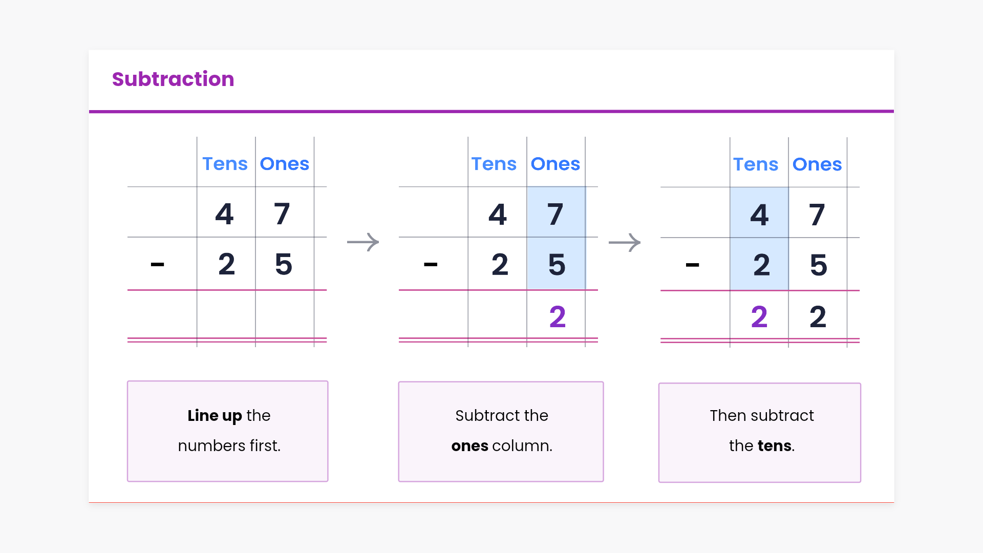Click the minus sign in the third grid

[692, 265]
